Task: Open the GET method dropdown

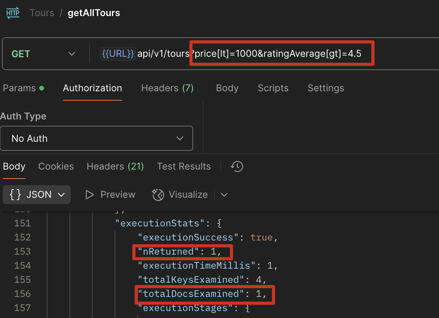Action: coord(44,54)
